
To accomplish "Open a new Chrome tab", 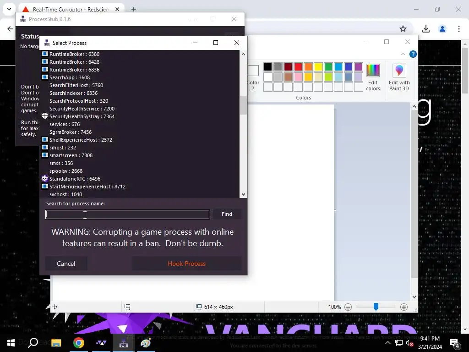I will coord(134,9).
